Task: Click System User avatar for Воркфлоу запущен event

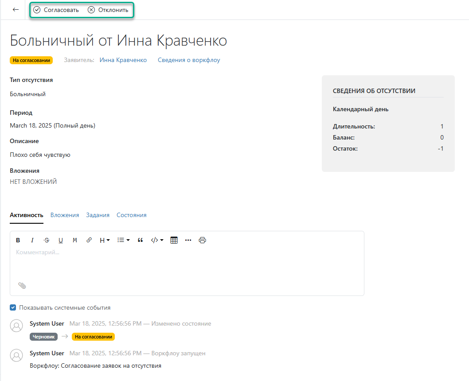Action: 16,355
